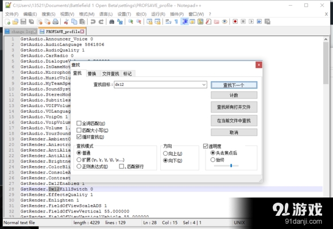Toggle synchronized horizontal scrolling icon
333x229 pixels.
click(157, 22)
